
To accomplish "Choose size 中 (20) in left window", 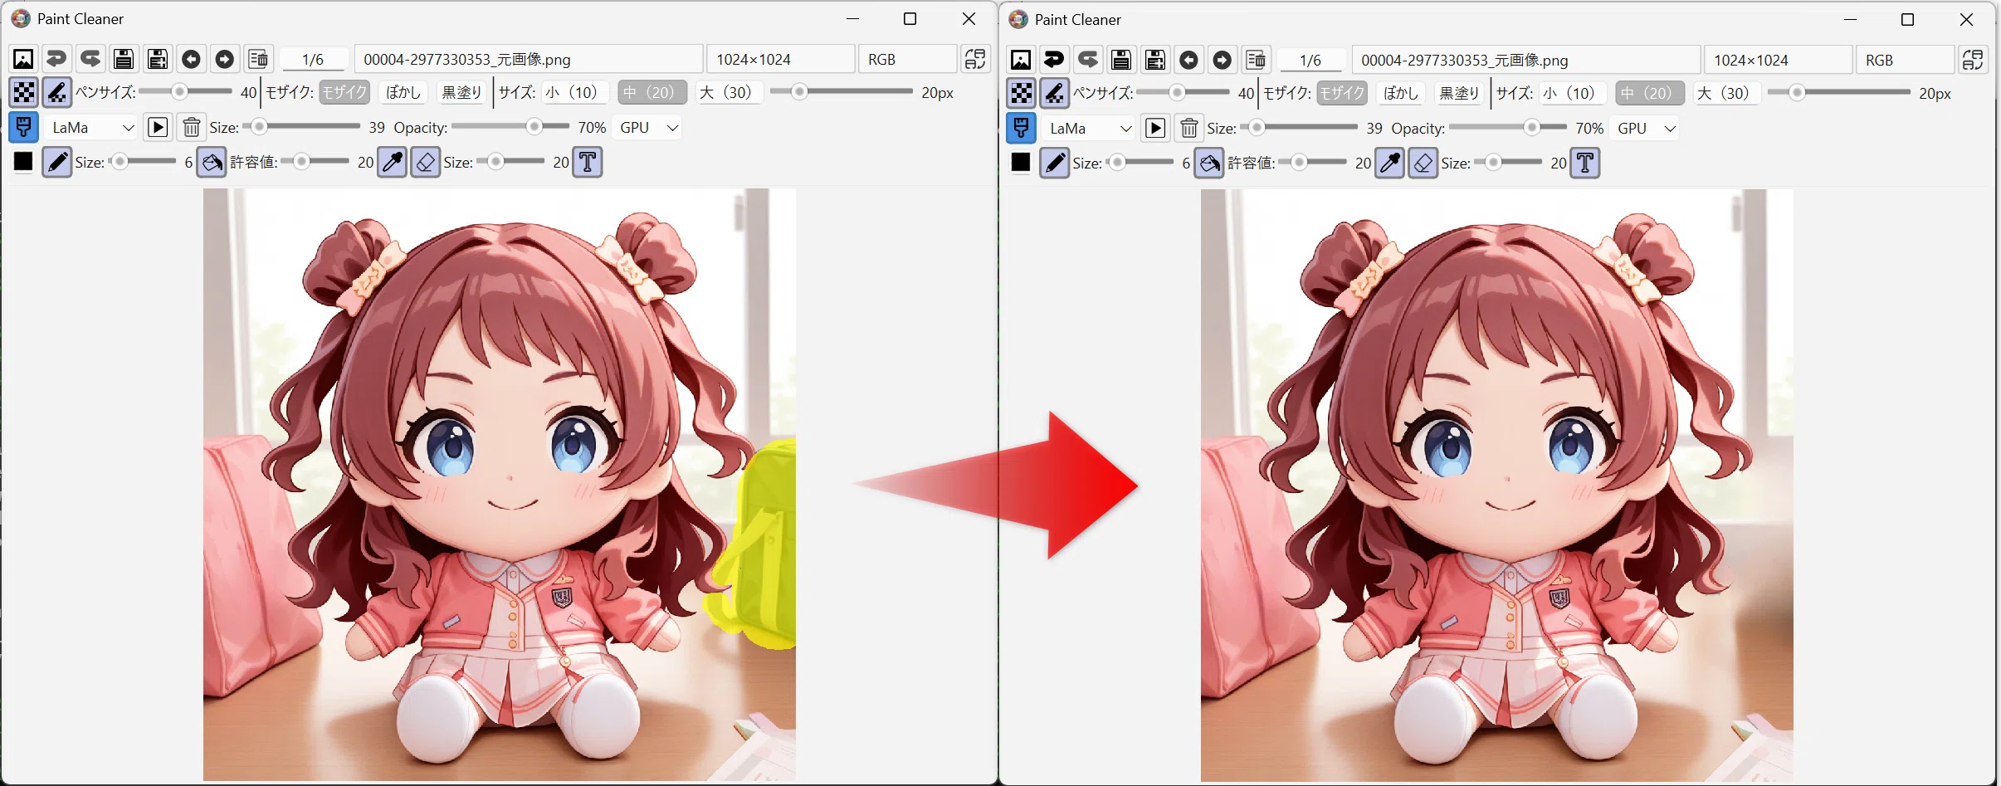I will pyautogui.click(x=652, y=92).
